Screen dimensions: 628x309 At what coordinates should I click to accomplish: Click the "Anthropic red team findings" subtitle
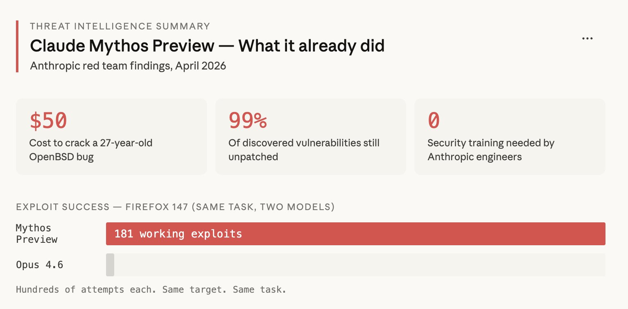(128, 66)
